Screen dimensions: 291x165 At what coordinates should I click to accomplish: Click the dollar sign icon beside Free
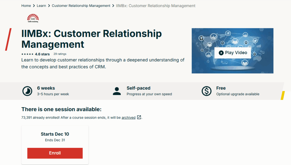[x=206, y=91]
